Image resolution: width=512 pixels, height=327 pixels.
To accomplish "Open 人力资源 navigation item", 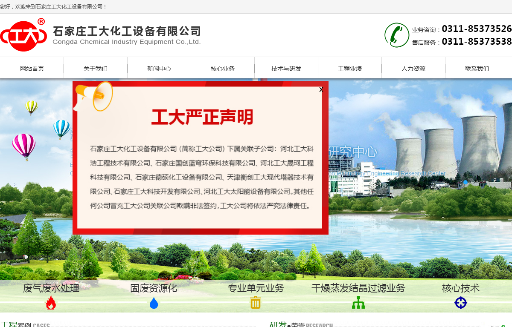I will click(x=413, y=68).
